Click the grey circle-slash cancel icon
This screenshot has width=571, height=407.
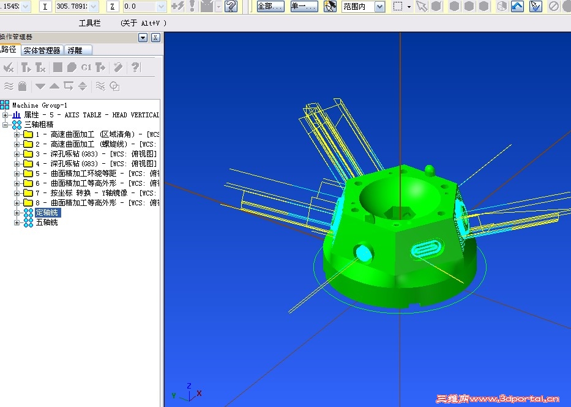[x=553, y=6]
